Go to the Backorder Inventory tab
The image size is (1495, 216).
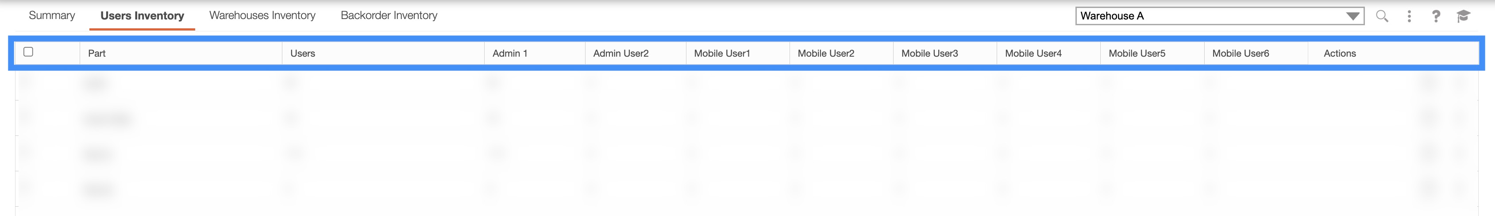point(389,15)
